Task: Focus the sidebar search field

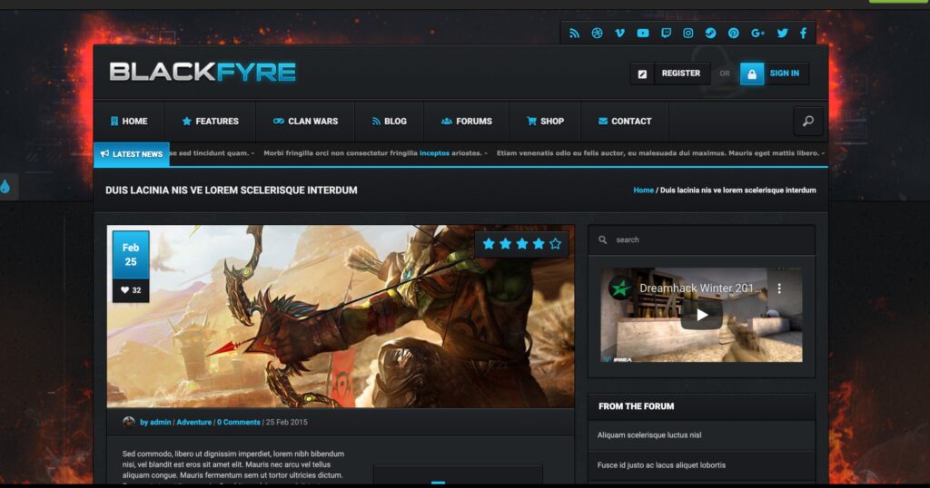Action: pyautogui.click(x=701, y=239)
